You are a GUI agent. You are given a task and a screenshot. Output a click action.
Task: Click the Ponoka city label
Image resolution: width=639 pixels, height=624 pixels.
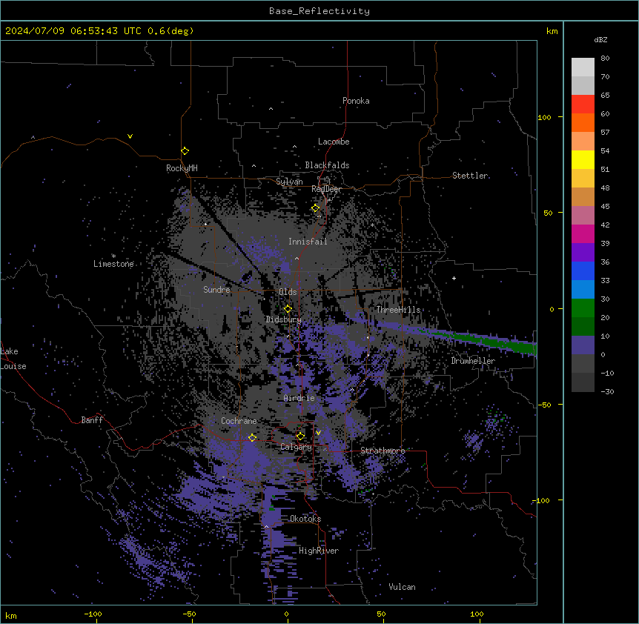point(356,101)
